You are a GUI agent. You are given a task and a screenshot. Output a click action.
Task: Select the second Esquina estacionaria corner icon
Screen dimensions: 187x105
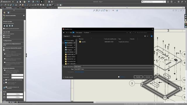tap(7, 26)
